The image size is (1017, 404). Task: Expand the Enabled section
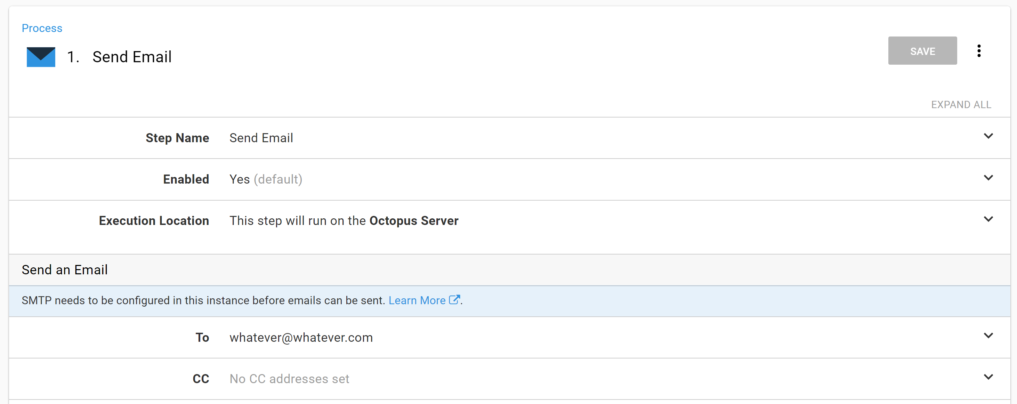click(x=988, y=178)
